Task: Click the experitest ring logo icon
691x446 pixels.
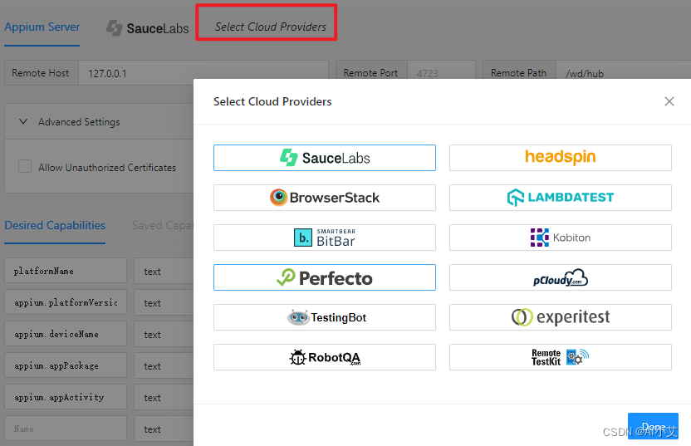Action: (522, 317)
